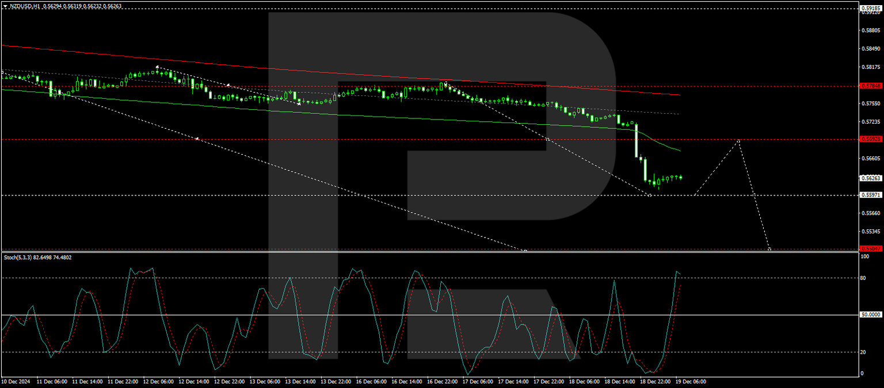Expand the NZDUSD,H1 chart context dropdown arrow
Screen dimensions: 884x388
tap(6, 6)
